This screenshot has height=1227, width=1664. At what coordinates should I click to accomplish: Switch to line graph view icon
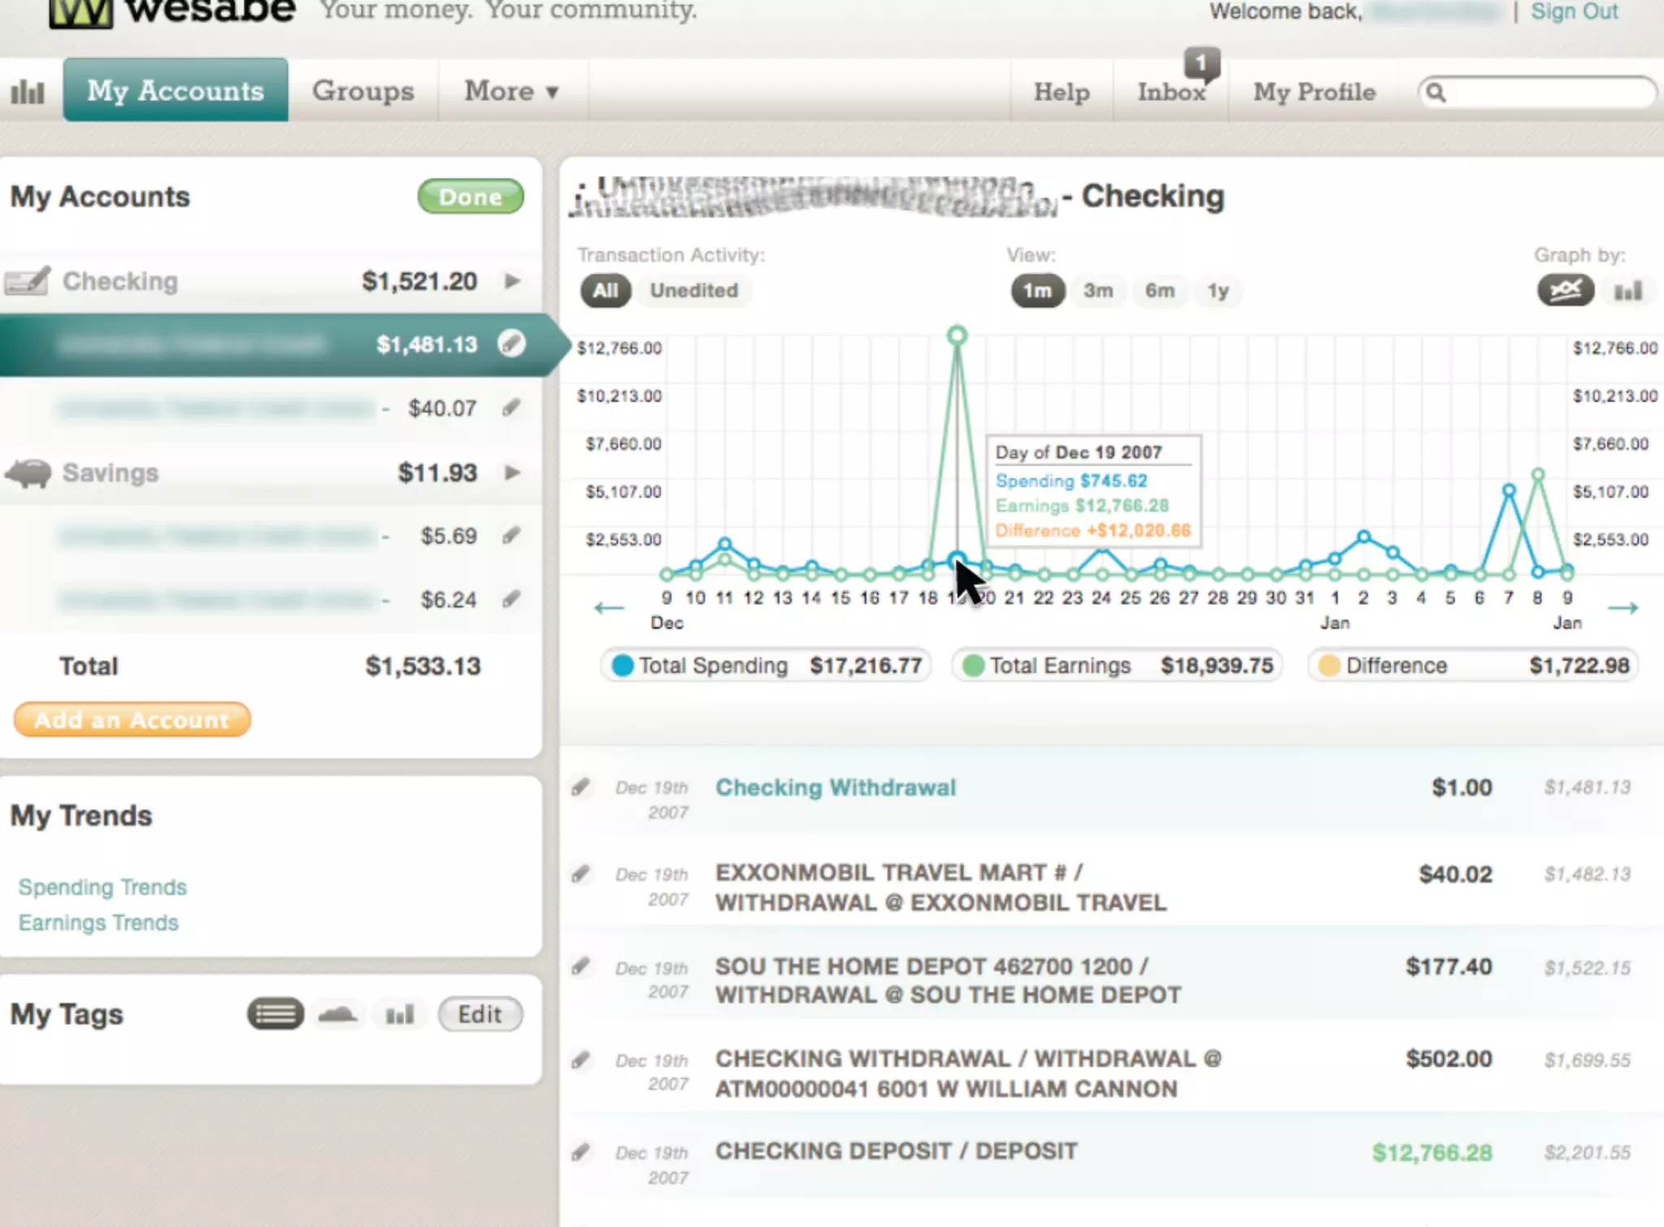point(1565,290)
